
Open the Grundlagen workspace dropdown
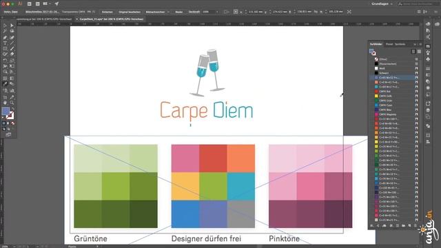[382, 4]
